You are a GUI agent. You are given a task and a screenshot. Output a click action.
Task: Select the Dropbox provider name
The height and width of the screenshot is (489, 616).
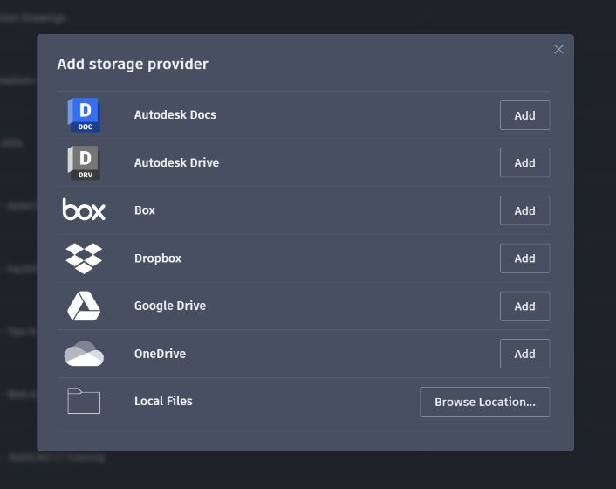pos(158,258)
